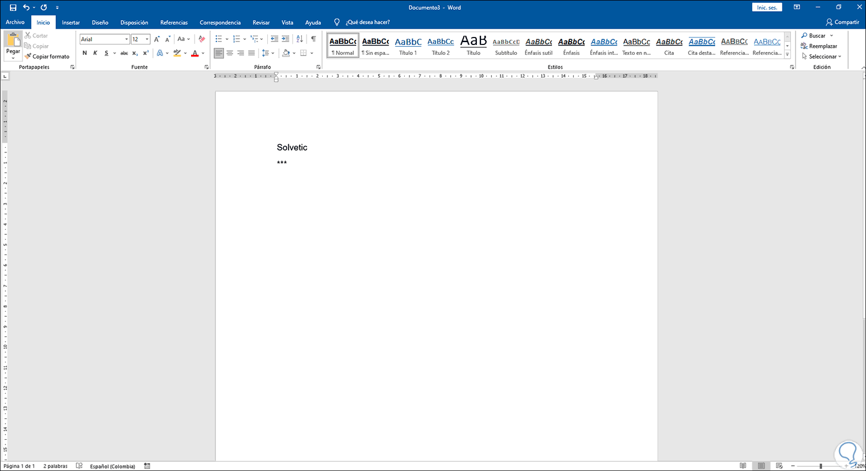
Task: Click the Compartir button
Action: (842, 22)
